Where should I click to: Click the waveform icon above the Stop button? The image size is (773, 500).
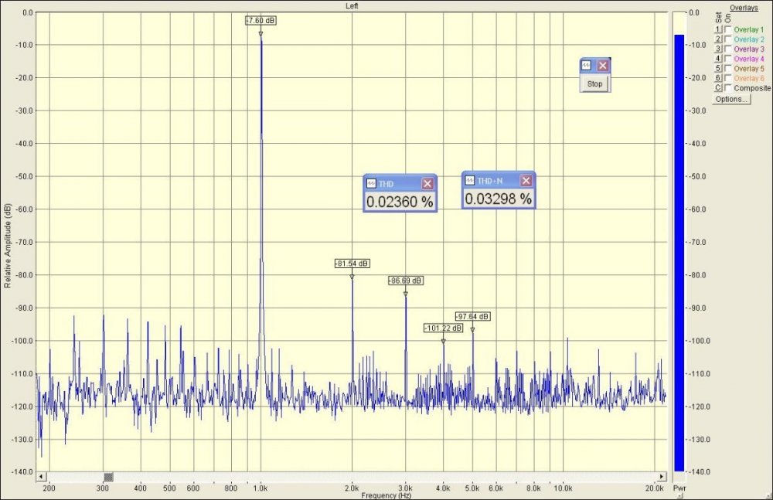pos(587,66)
